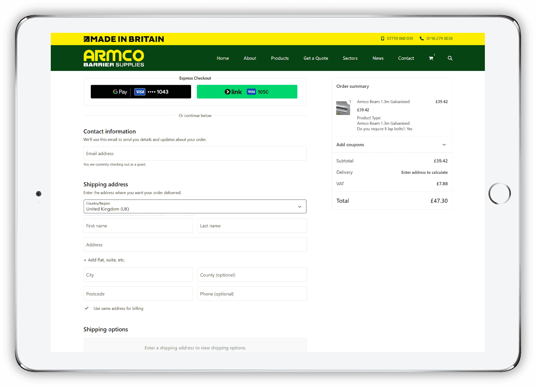Open the Products menu item

tap(280, 58)
